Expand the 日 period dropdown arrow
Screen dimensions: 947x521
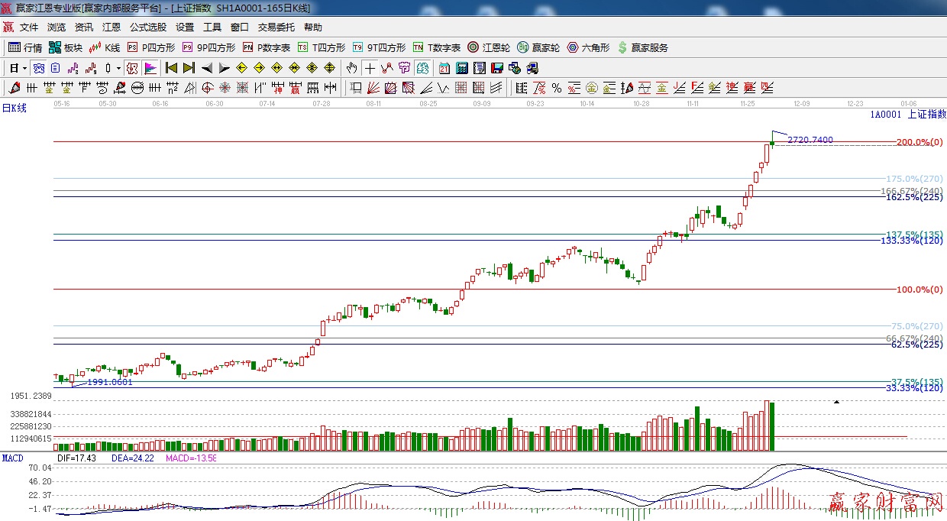click(x=24, y=68)
